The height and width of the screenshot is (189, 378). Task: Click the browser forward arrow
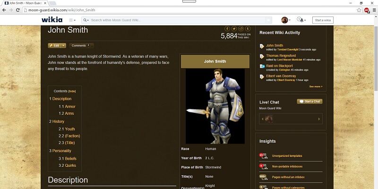click(x=11, y=10)
